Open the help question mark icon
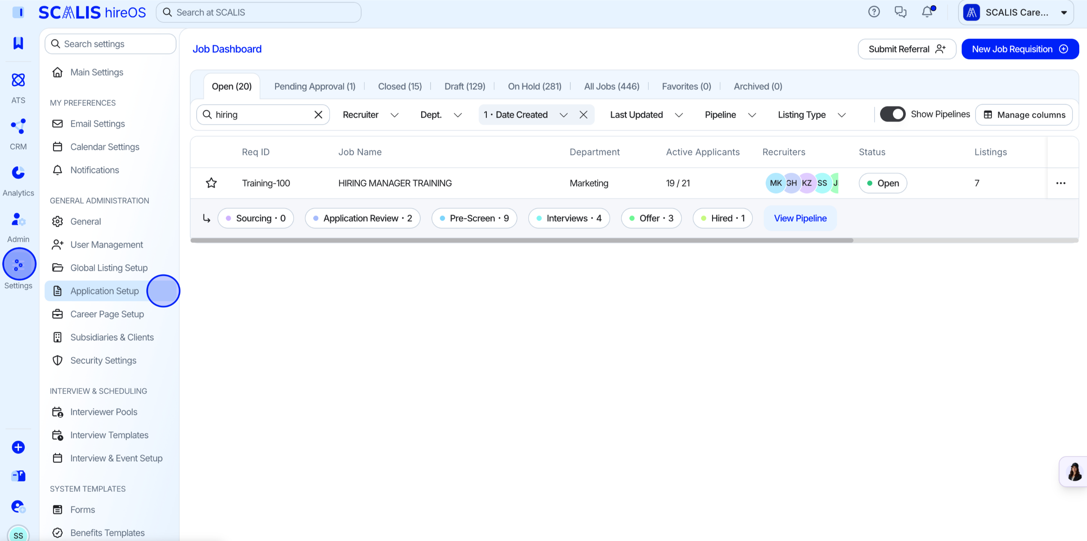The image size is (1087, 541). [x=874, y=12]
